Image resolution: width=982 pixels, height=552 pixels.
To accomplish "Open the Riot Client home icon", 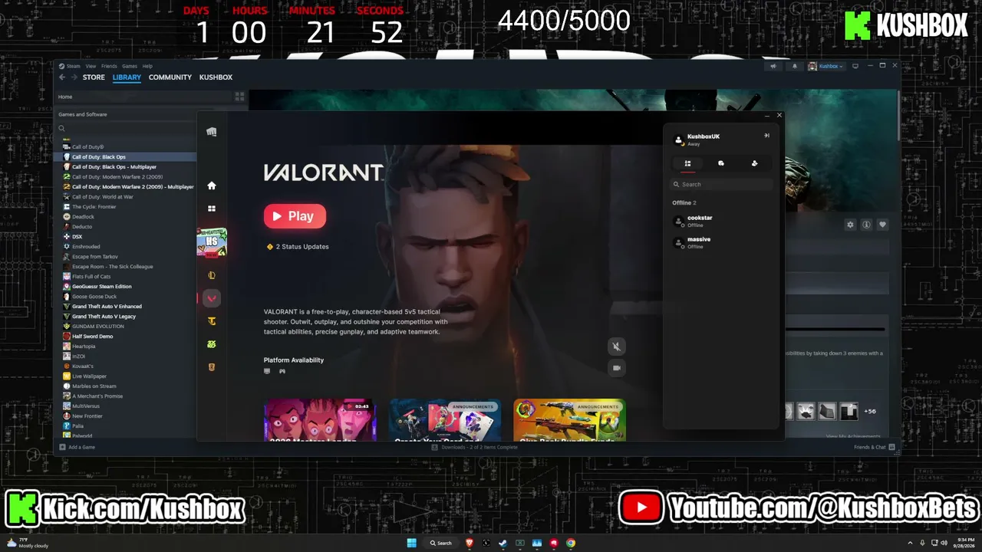I will [212, 186].
